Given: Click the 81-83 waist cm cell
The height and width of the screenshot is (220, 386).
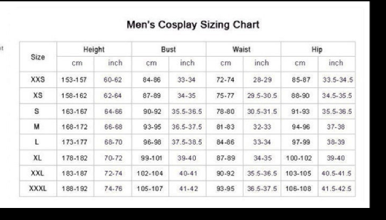Looking at the screenshot, I should 225,127.
